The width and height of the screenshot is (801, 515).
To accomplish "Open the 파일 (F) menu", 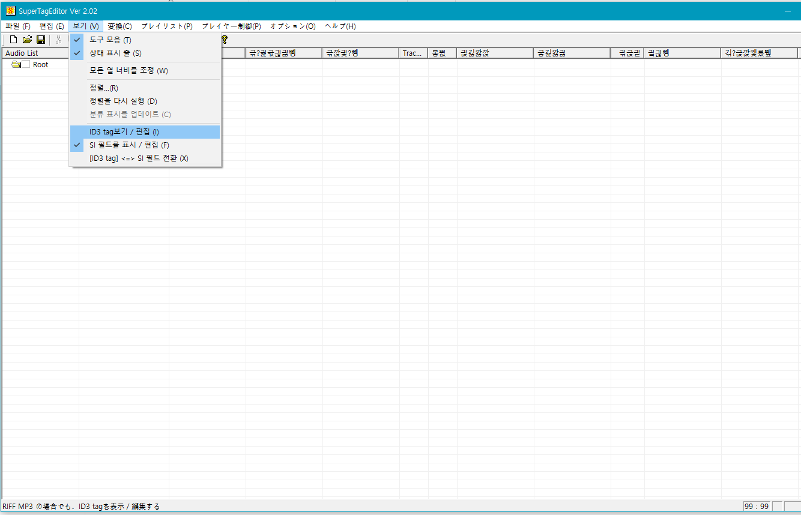I will point(17,26).
